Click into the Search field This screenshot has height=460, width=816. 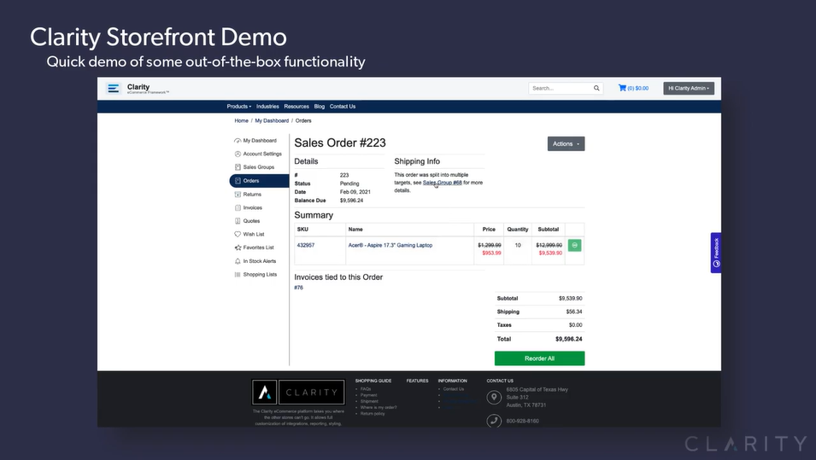pyautogui.click(x=561, y=89)
